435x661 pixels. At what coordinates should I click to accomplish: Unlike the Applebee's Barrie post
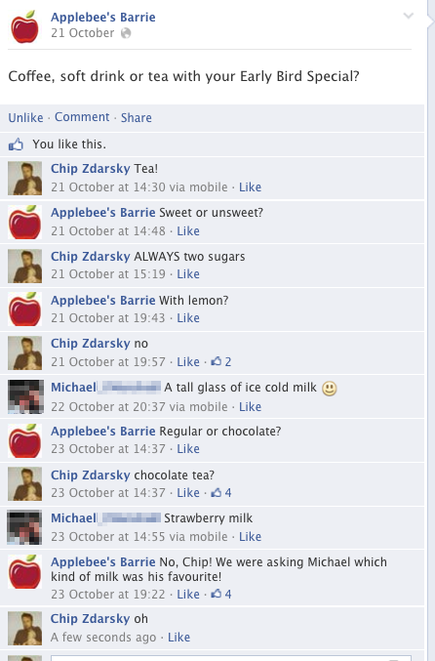(x=25, y=117)
